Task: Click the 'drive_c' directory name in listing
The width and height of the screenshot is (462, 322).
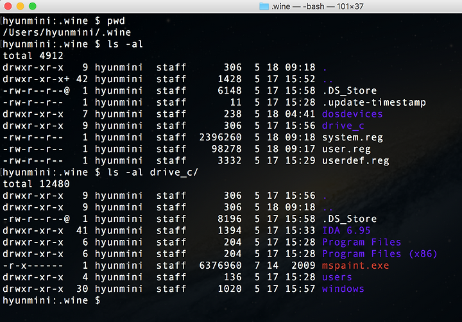Action: (x=343, y=126)
